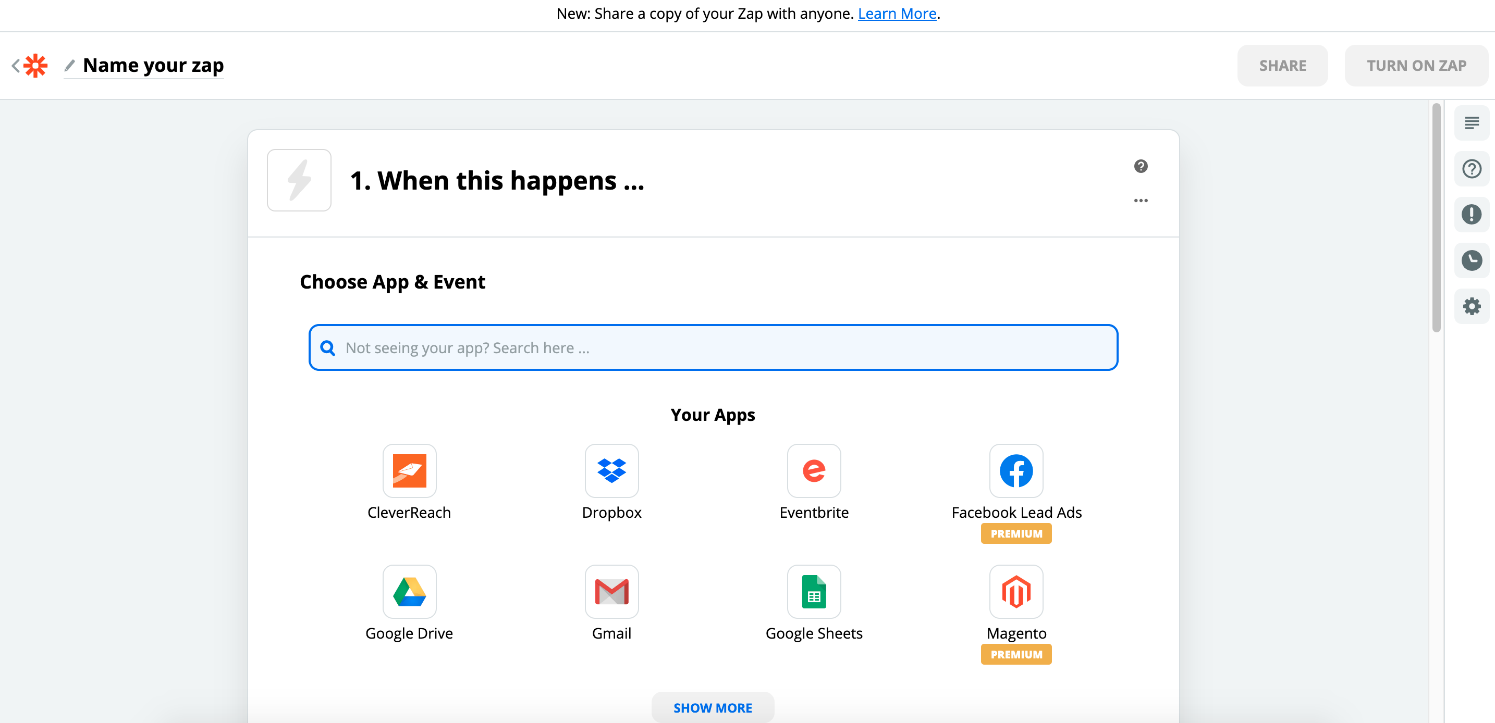Select Facebook Lead Ads app
Screen dimensions: 1495x723
click(x=1015, y=470)
